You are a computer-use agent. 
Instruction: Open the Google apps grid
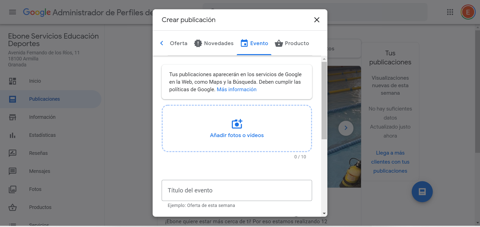(450, 12)
